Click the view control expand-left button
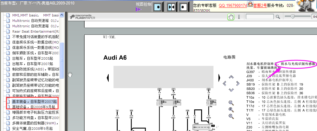 tap(184, 7)
